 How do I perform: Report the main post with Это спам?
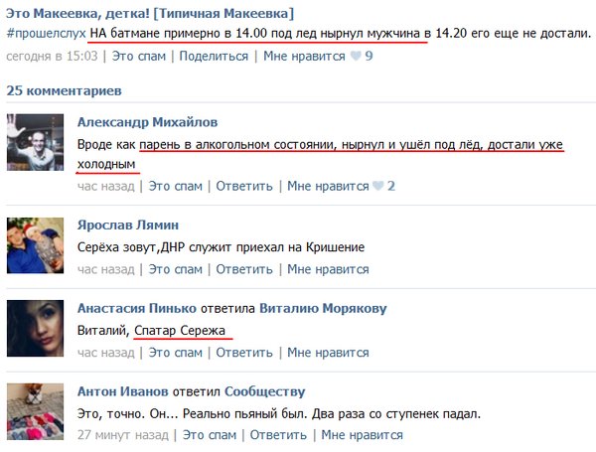139,56
